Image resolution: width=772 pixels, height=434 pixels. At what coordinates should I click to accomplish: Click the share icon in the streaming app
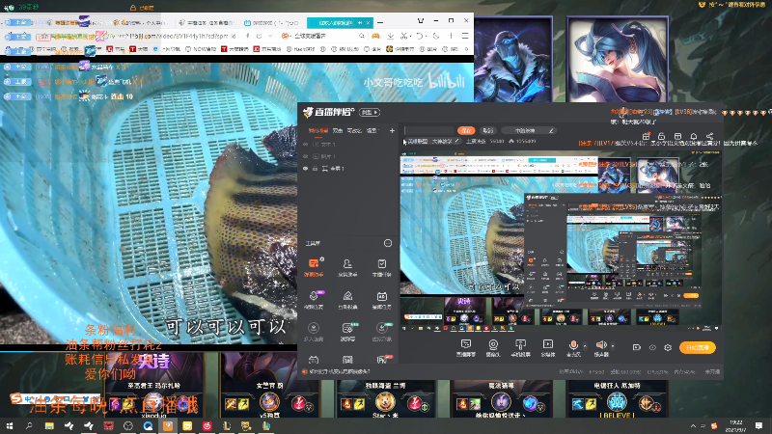(x=709, y=136)
